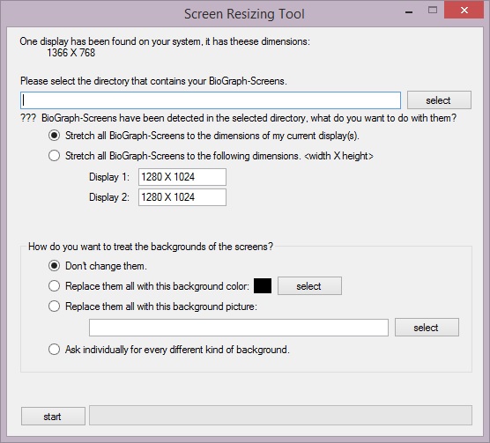490x443 pixels.
Task: Click the '1366 X 768' dimensions text
Action: click(71, 53)
